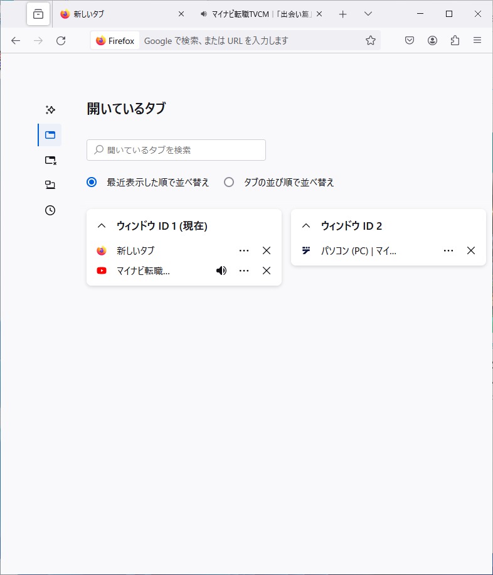Open more options for the マイナビ転職 row

point(244,271)
